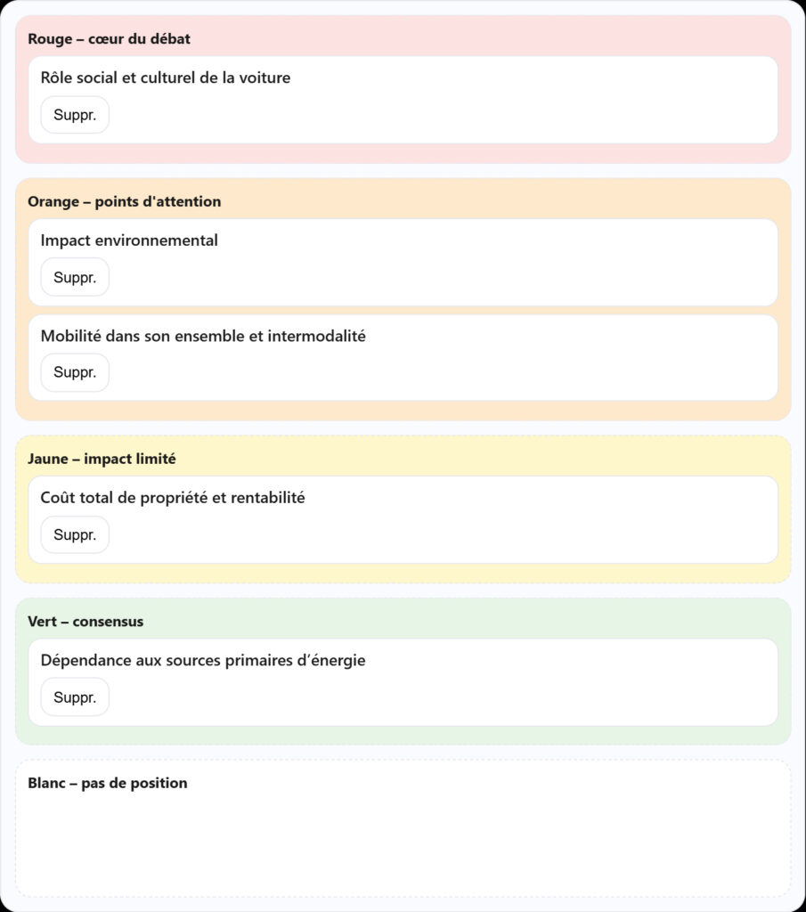The width and height of the screenshot is (806, 912).
Task: Select the 'Blanc – pas de position' heading
Action: (108, 784)
